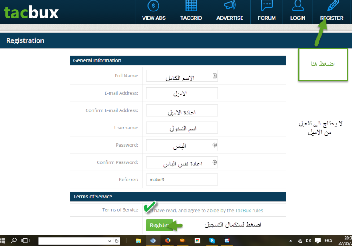This screenshot has width=352, height=246.
Task: Click the taskbar clock and date
Action: pyautogui.click(x=345, y=241)
